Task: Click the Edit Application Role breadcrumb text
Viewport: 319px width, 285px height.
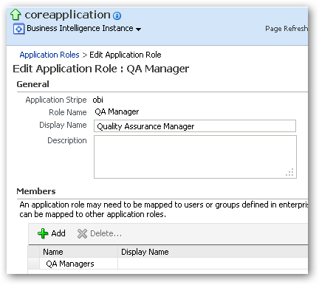Action: pyautogui.click(x=126, y=55)
